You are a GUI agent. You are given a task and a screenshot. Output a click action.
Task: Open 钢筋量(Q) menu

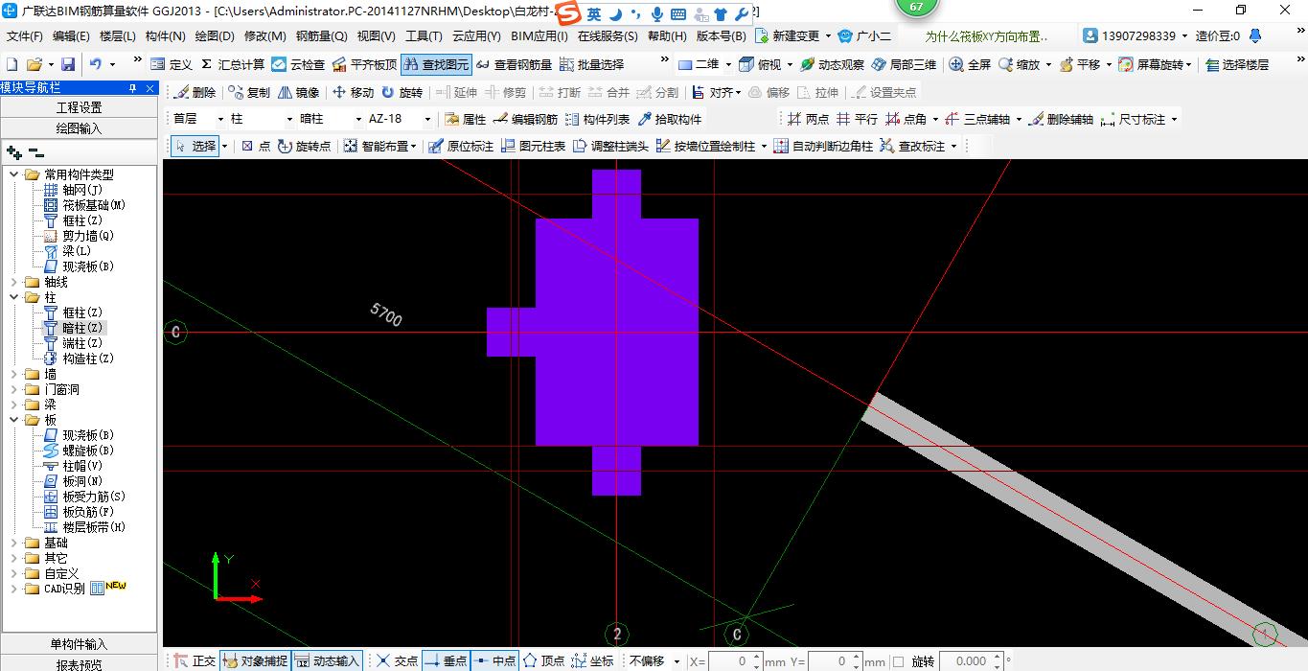coord(321,36)
